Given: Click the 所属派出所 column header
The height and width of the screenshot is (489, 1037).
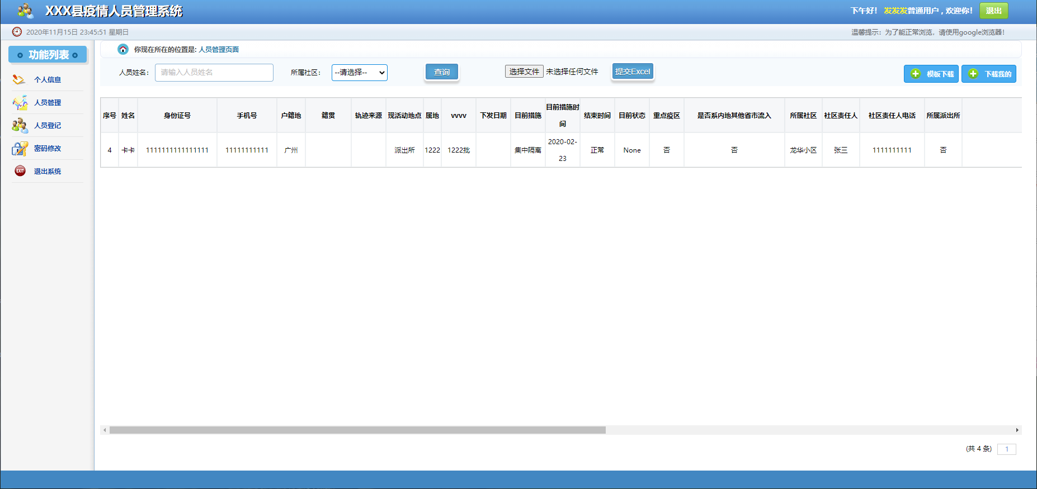Looking at the screenshot, I should click(x=943, y=116).
